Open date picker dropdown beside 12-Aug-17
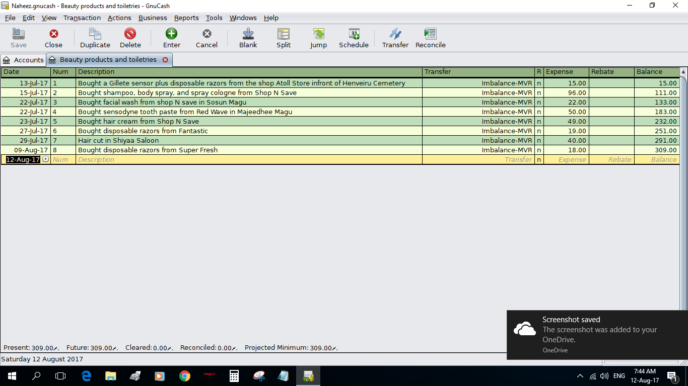The height and width of the screenshot is (386, 688). (x=46, y=159)
